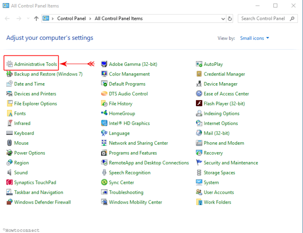Screen dimensions: 303x233
Task: Open the Administrative Tools gear icon
Action: [10, 64]
